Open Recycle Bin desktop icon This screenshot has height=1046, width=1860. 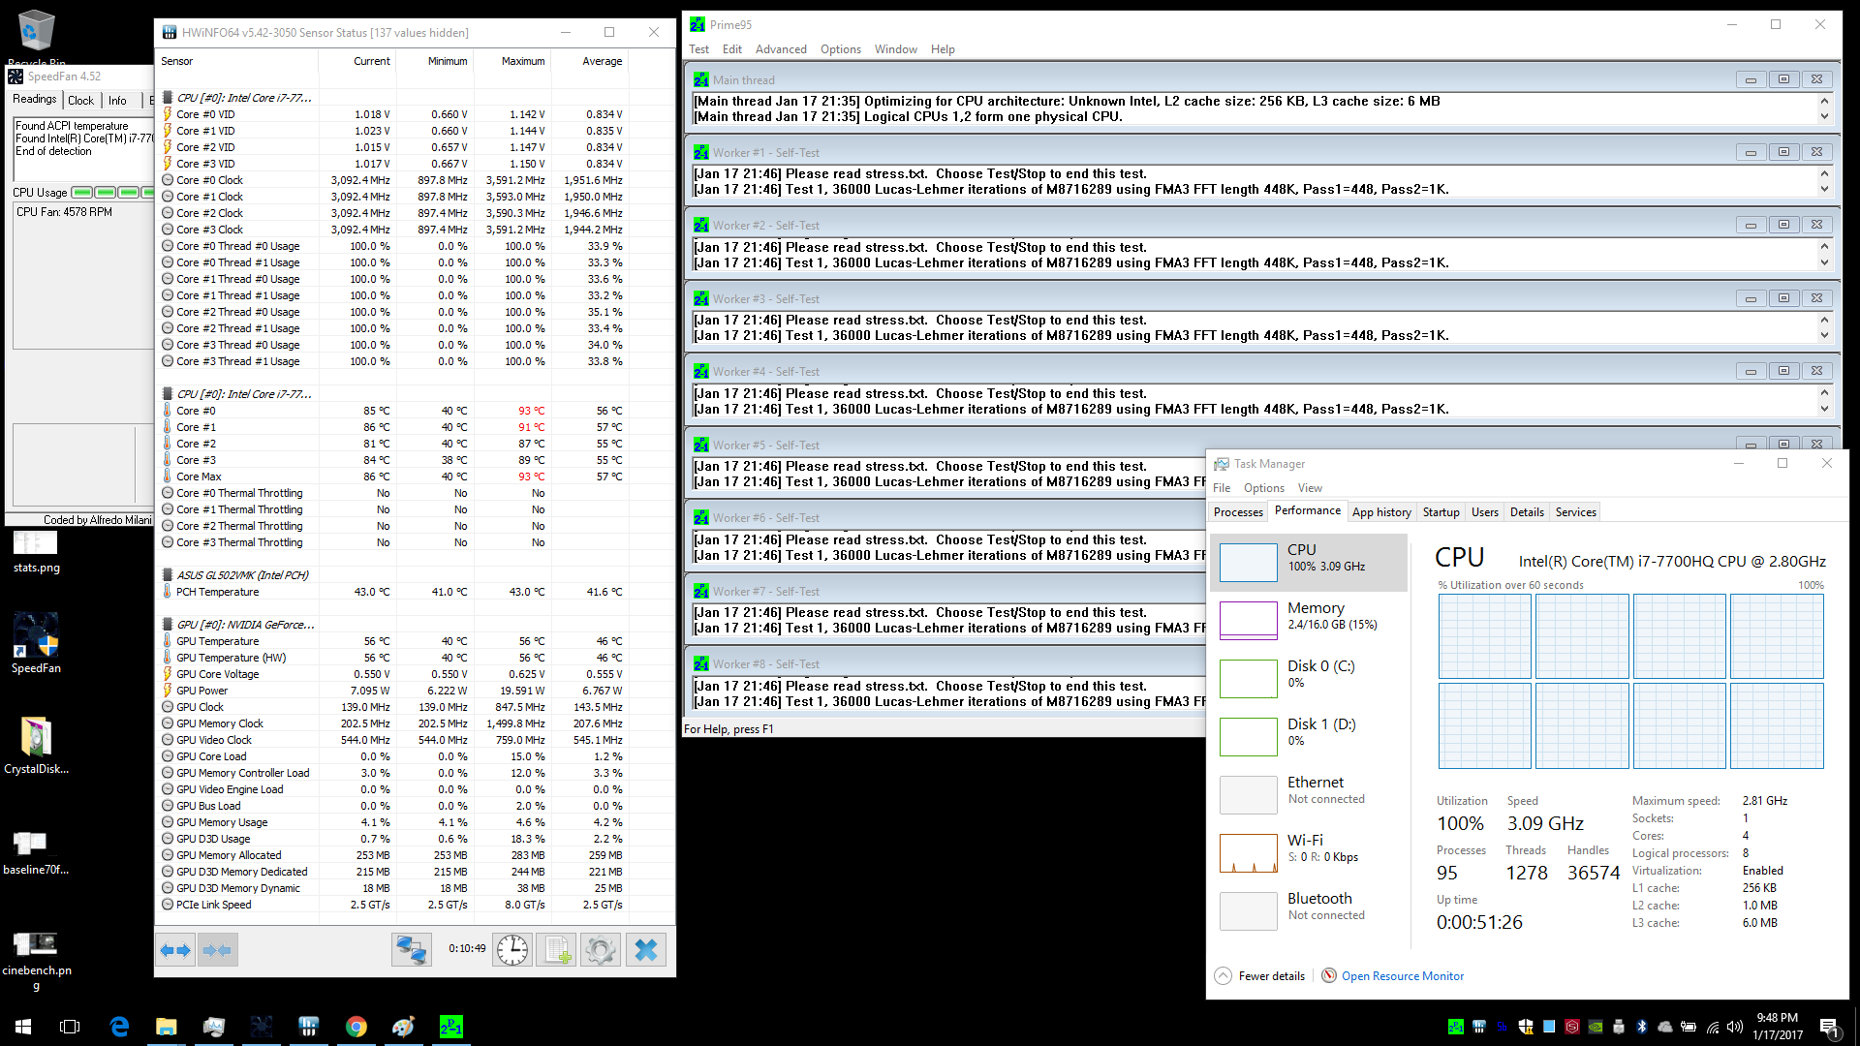(x=37, y=37)
